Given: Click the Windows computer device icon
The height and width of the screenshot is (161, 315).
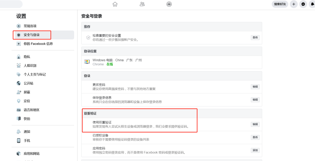Looking at the screenshot, I should (87, 62).
